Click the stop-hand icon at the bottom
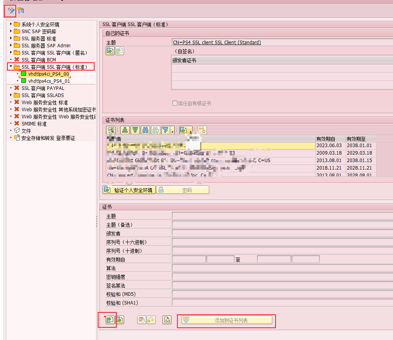The height and width of the screenshot is (340, 393). pos(142,320)
